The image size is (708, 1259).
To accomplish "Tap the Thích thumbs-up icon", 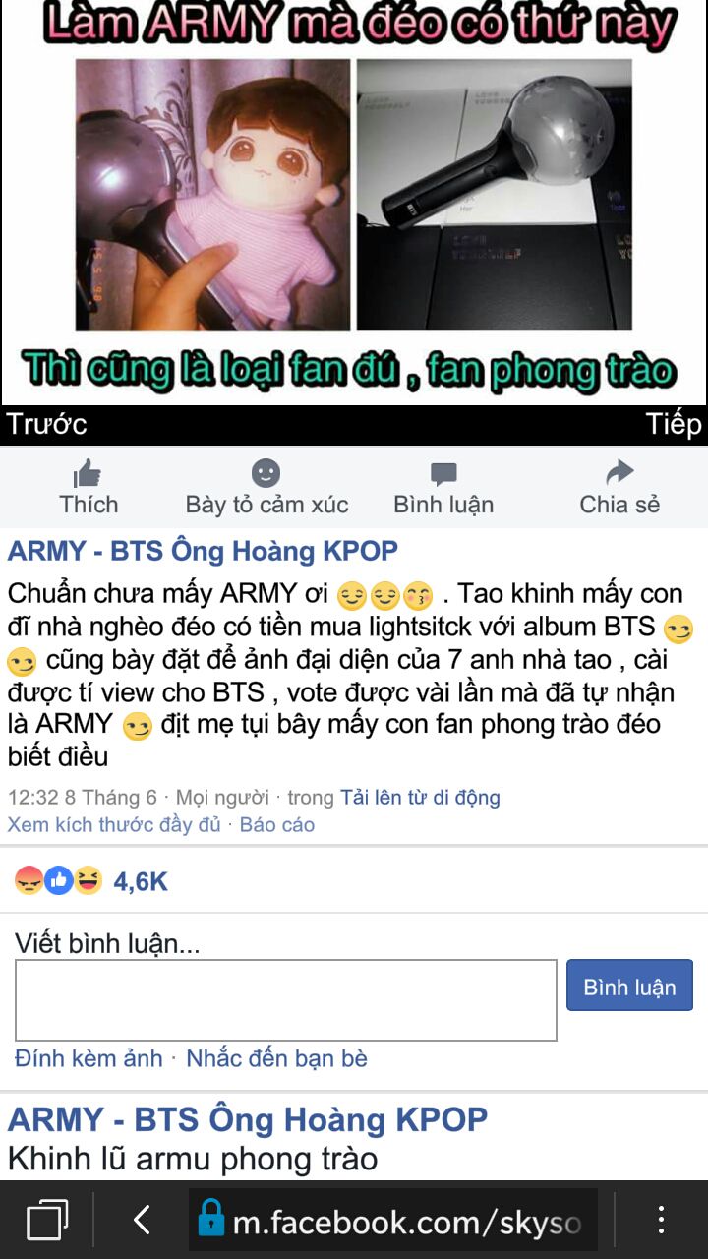I will pos(88,473).
